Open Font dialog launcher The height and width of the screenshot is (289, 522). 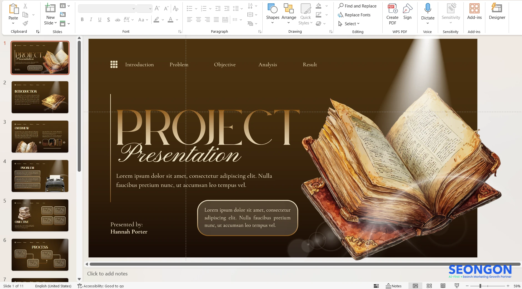coord(180,32)
